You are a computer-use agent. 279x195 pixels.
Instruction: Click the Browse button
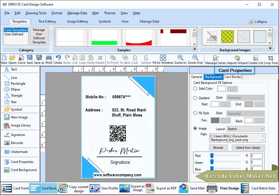[x=218, y=148]
